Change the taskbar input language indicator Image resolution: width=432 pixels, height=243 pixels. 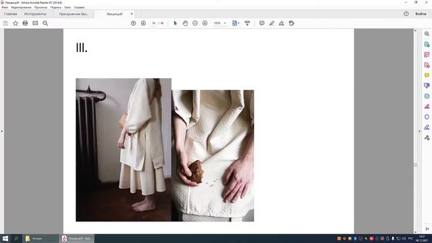pyautogui.click(x=410, y=238)
